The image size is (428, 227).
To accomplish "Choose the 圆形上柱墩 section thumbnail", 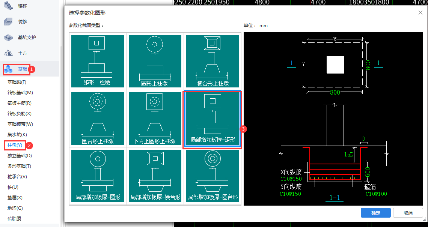I will click(155, 61).
